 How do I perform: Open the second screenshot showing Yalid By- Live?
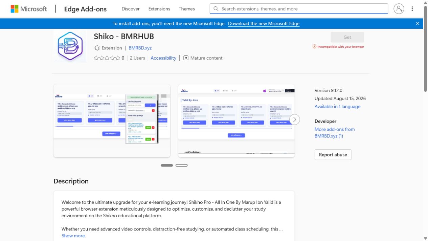(236, 121)
